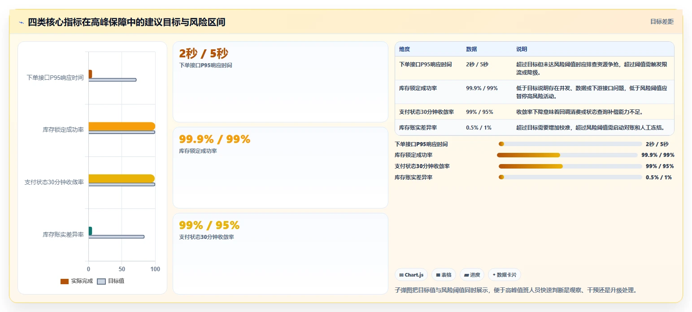Viewport: 692px width, 312px height.
Task: Click the 0 tick on the chart x-axis
Action: click(x=88, y=269)
